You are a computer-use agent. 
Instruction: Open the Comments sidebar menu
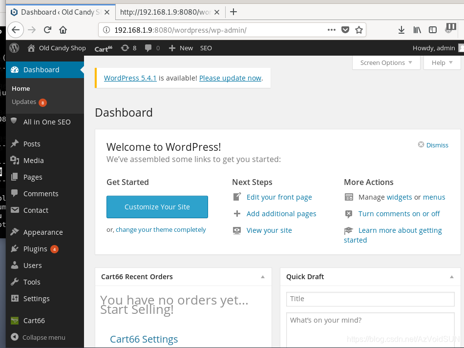point(44,194)
